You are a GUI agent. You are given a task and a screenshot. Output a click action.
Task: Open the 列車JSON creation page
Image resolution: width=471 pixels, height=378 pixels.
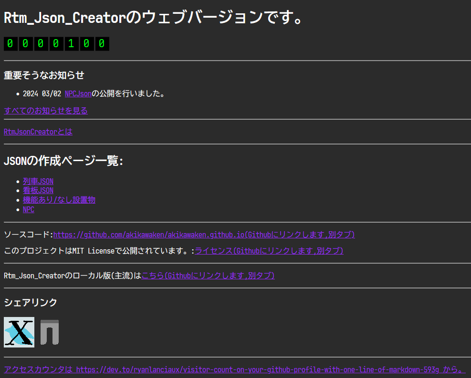[x=38, y=181]
